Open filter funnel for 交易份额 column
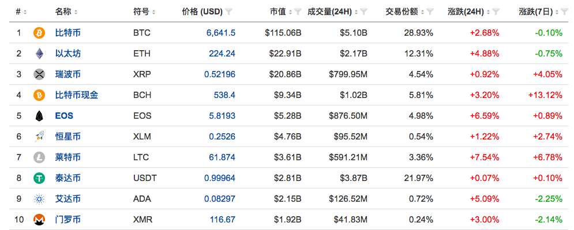Screen dimensions: 574x230 coord(430,12)
